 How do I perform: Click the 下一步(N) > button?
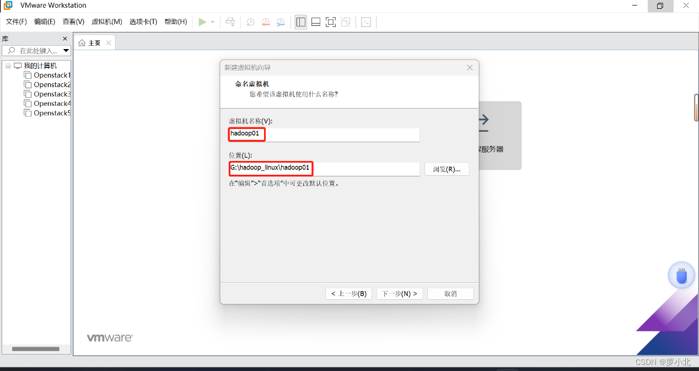[400, 294]
